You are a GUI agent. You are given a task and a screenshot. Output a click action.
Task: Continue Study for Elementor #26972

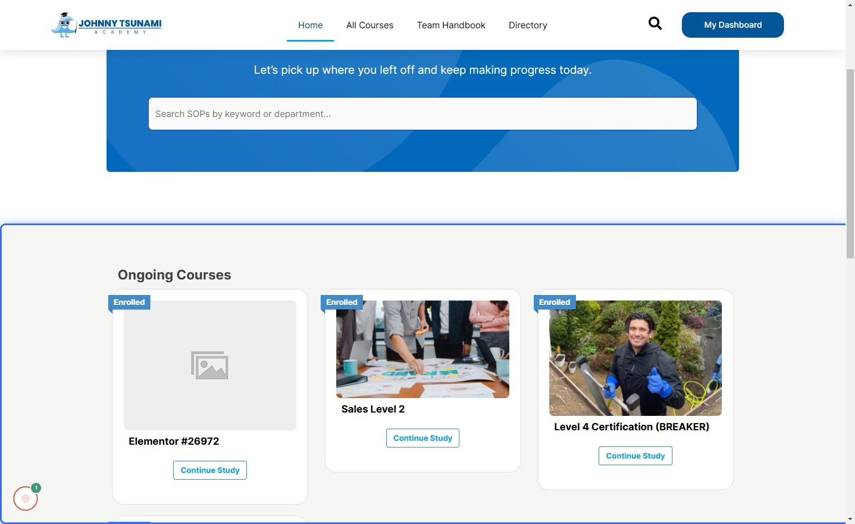click(x=210, y=470)
